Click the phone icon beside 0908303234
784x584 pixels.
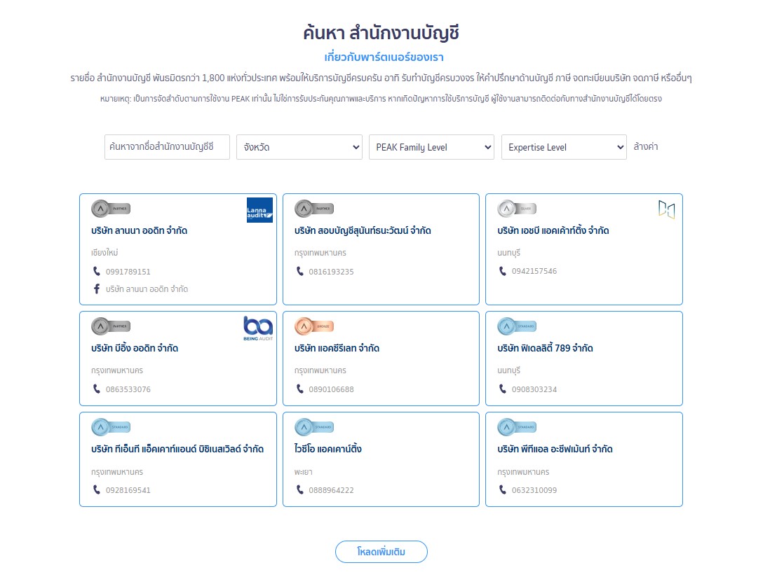coord(503,389)
